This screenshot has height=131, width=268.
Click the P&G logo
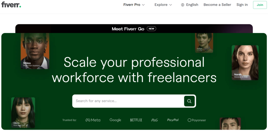click(154, 120)
